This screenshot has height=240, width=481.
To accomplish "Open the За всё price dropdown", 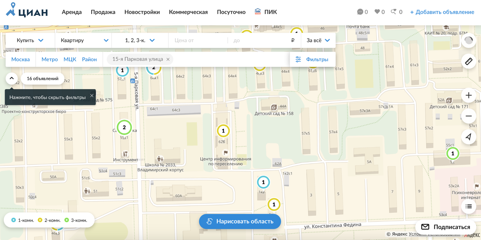I will (x=318, y=40).
